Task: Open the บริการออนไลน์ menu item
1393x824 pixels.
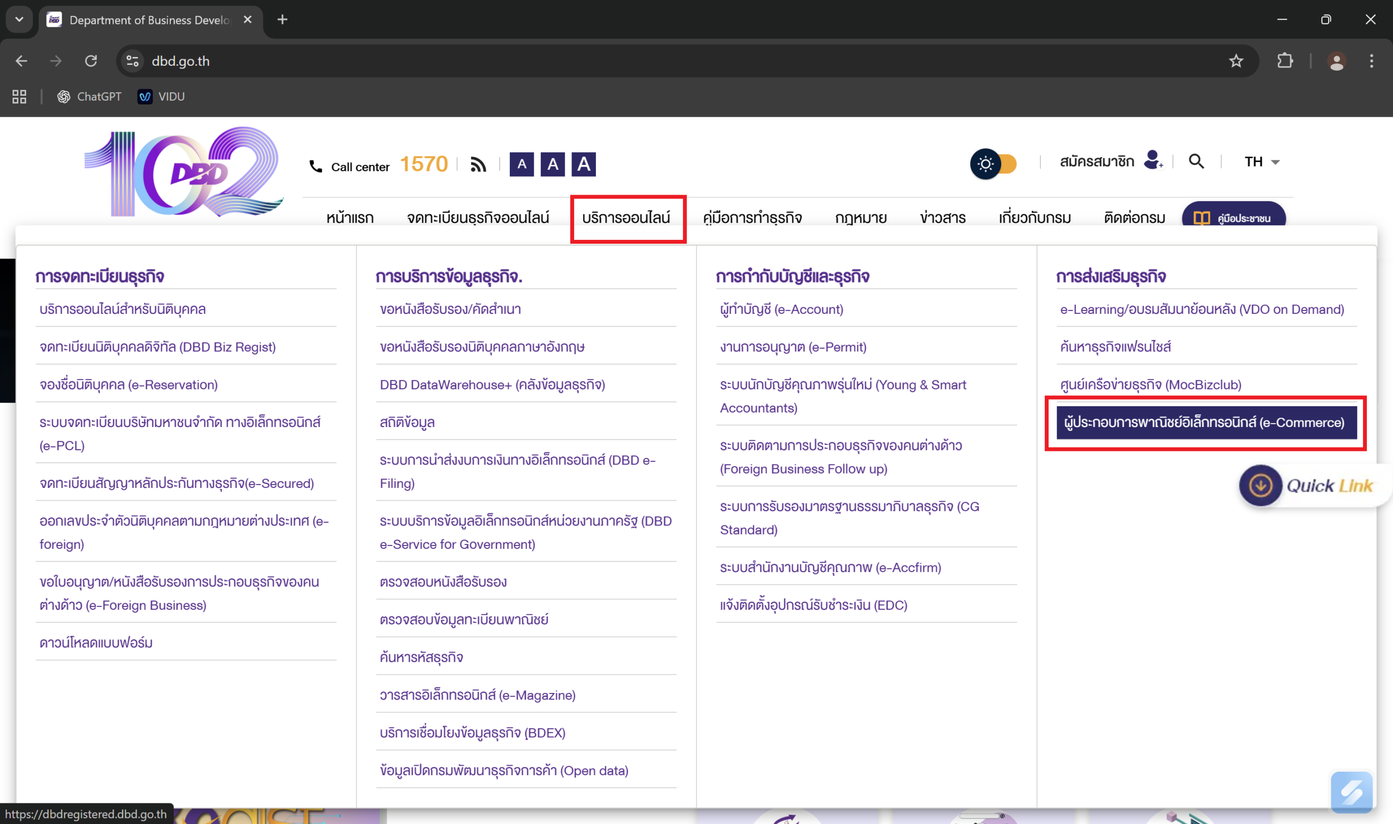Action: (x=626, y=218)
